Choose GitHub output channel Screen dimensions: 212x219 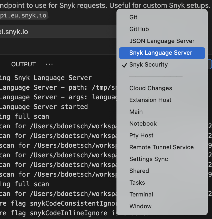(139, 29)
